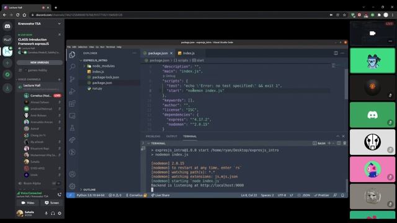Image resolution: width=397 pixels, height=223 pixels.
Task: Click the split editor icon in VS Code
Action: 336,53
